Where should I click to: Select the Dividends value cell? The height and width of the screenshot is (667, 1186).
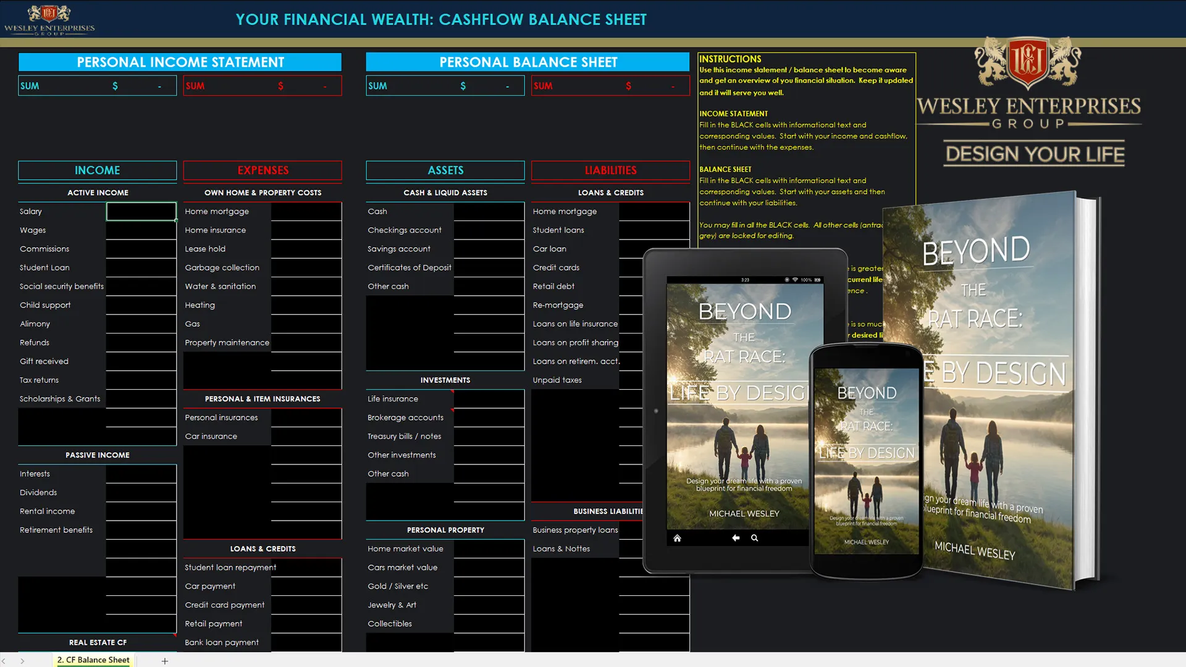(x=141, y=493)
